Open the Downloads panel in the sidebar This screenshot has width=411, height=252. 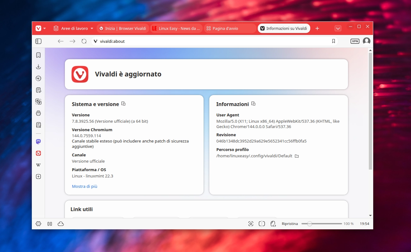38,67
